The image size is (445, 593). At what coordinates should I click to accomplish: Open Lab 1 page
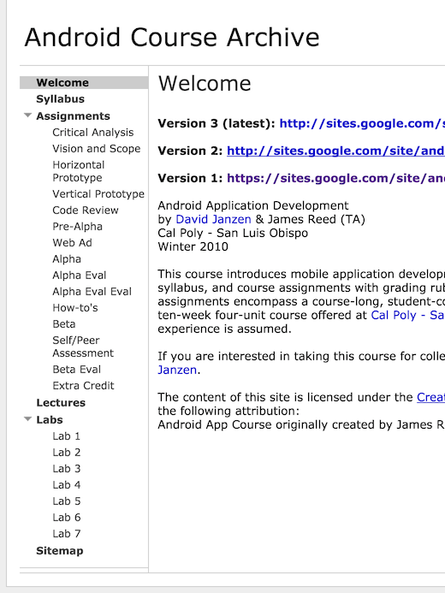[67, 436]
